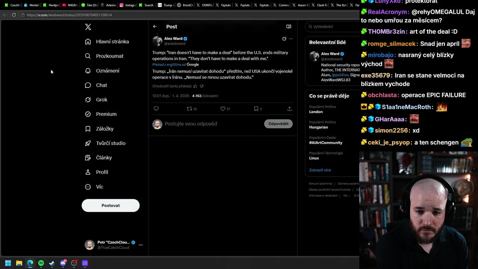Click the Odpovědět reply button
The image size is (478, 269).
tap(278, 124)
